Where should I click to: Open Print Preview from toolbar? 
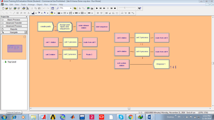pos(27,8)
